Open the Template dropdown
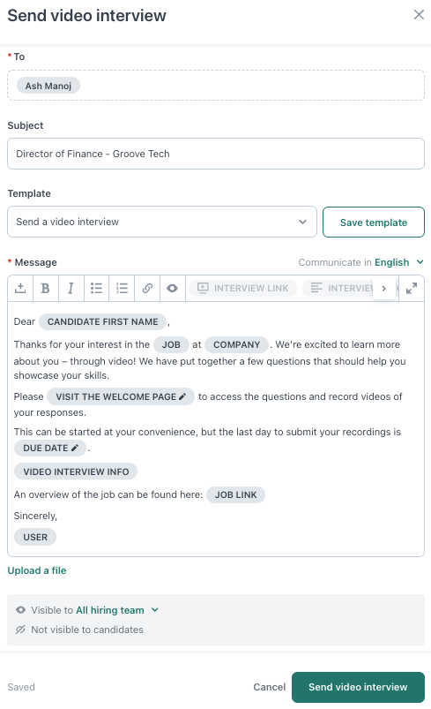Image resolution: width=431 pixels, height=709 pixels. [x=162, y=222]
